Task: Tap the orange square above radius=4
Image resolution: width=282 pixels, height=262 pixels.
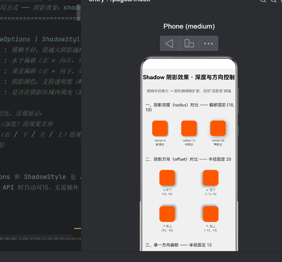Action: click(160, 128)
